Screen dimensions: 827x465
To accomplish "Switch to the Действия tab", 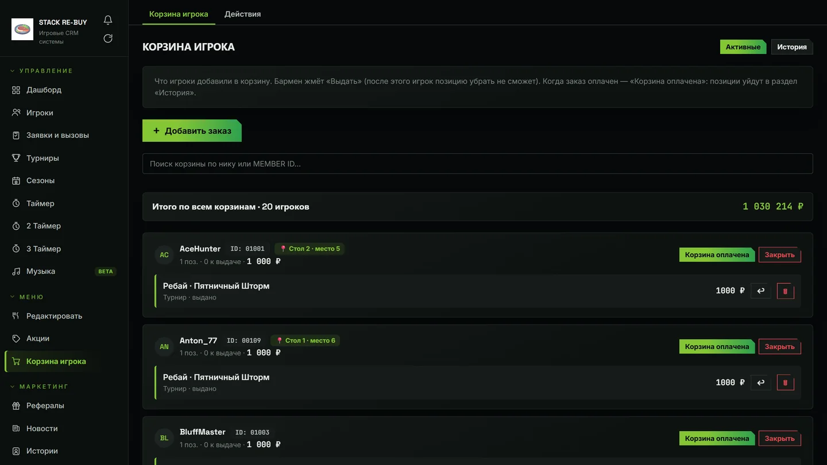I will pyautogui.click(x=242, y=14).
